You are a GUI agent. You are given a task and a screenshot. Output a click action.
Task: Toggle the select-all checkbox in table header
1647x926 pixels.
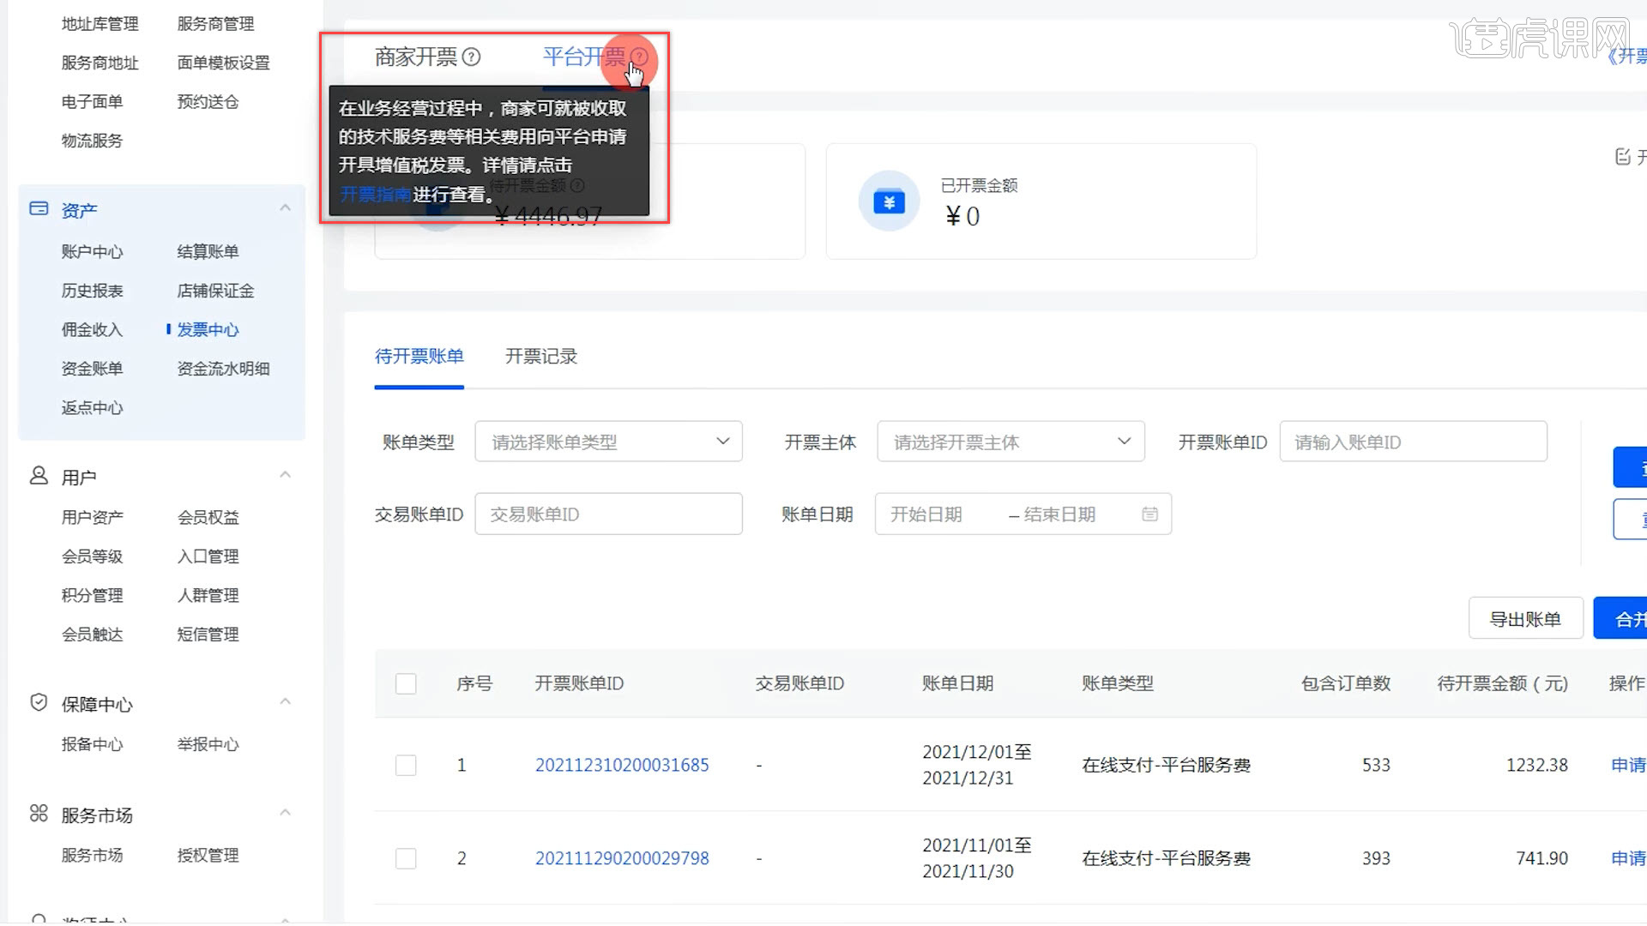(x=406, y=684)
